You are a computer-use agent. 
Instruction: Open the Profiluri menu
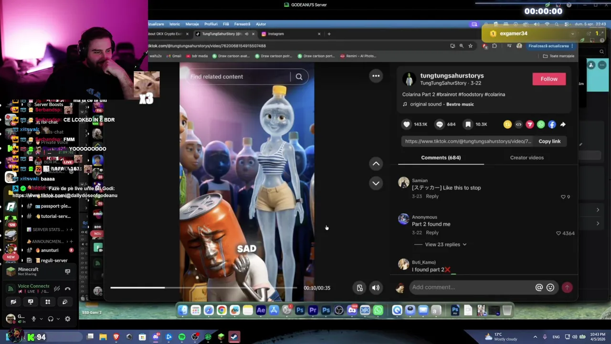coord(211,24)
